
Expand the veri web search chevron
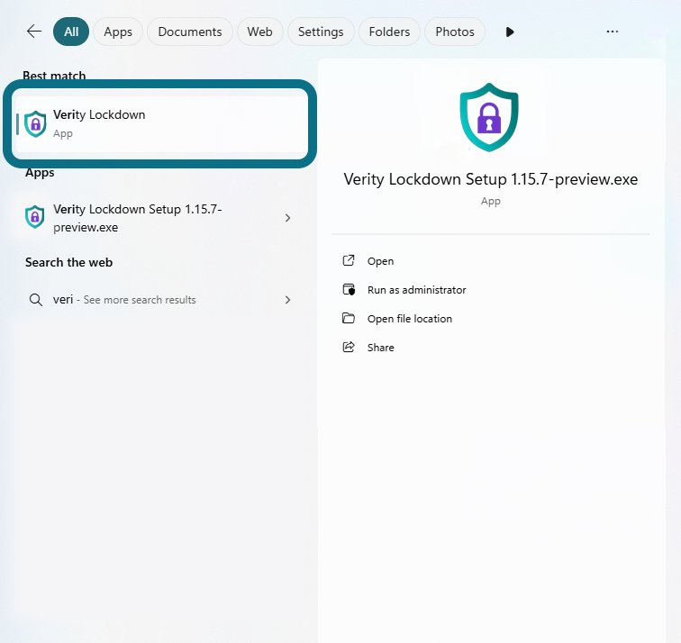pos(287,300)
